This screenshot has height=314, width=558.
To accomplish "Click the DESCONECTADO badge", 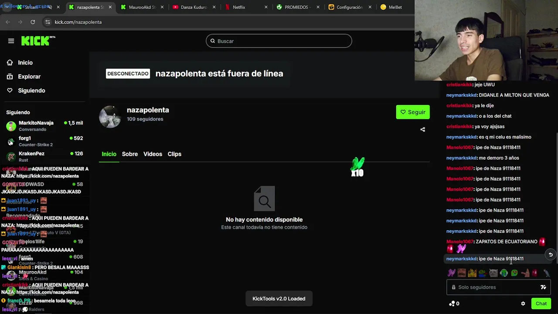I will click(128, 74).
